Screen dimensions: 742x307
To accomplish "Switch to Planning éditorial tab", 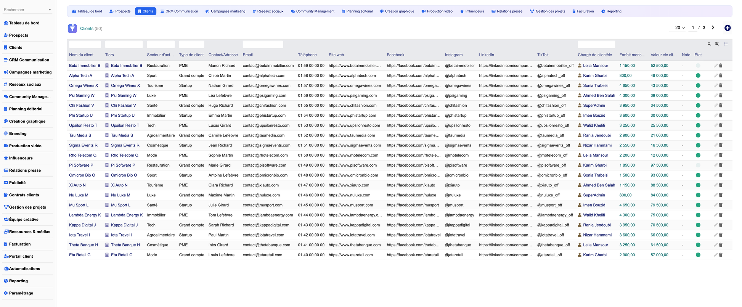I will point(357,11).
